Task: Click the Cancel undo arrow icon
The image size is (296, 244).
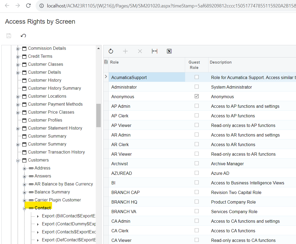Action: (x=23, y=36)
